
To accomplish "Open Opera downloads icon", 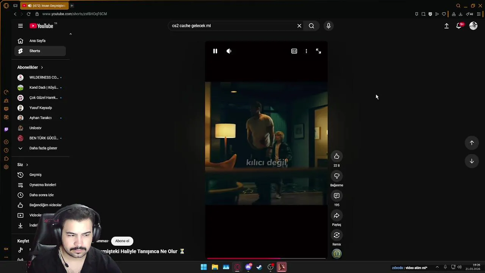I will 460,14.
